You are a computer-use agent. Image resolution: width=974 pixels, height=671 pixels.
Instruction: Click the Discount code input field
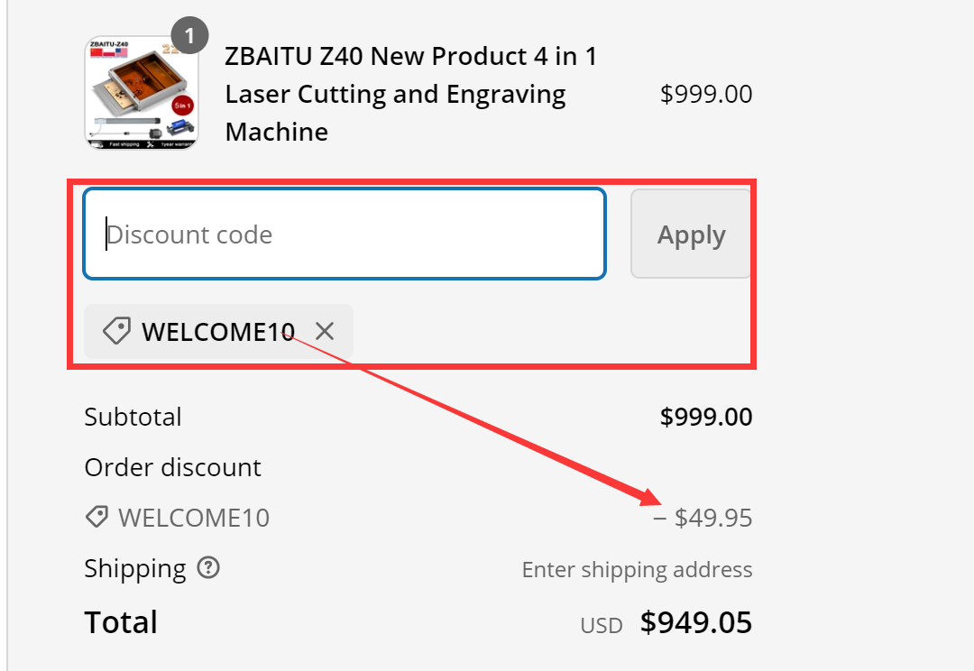[x=345, y=234]
